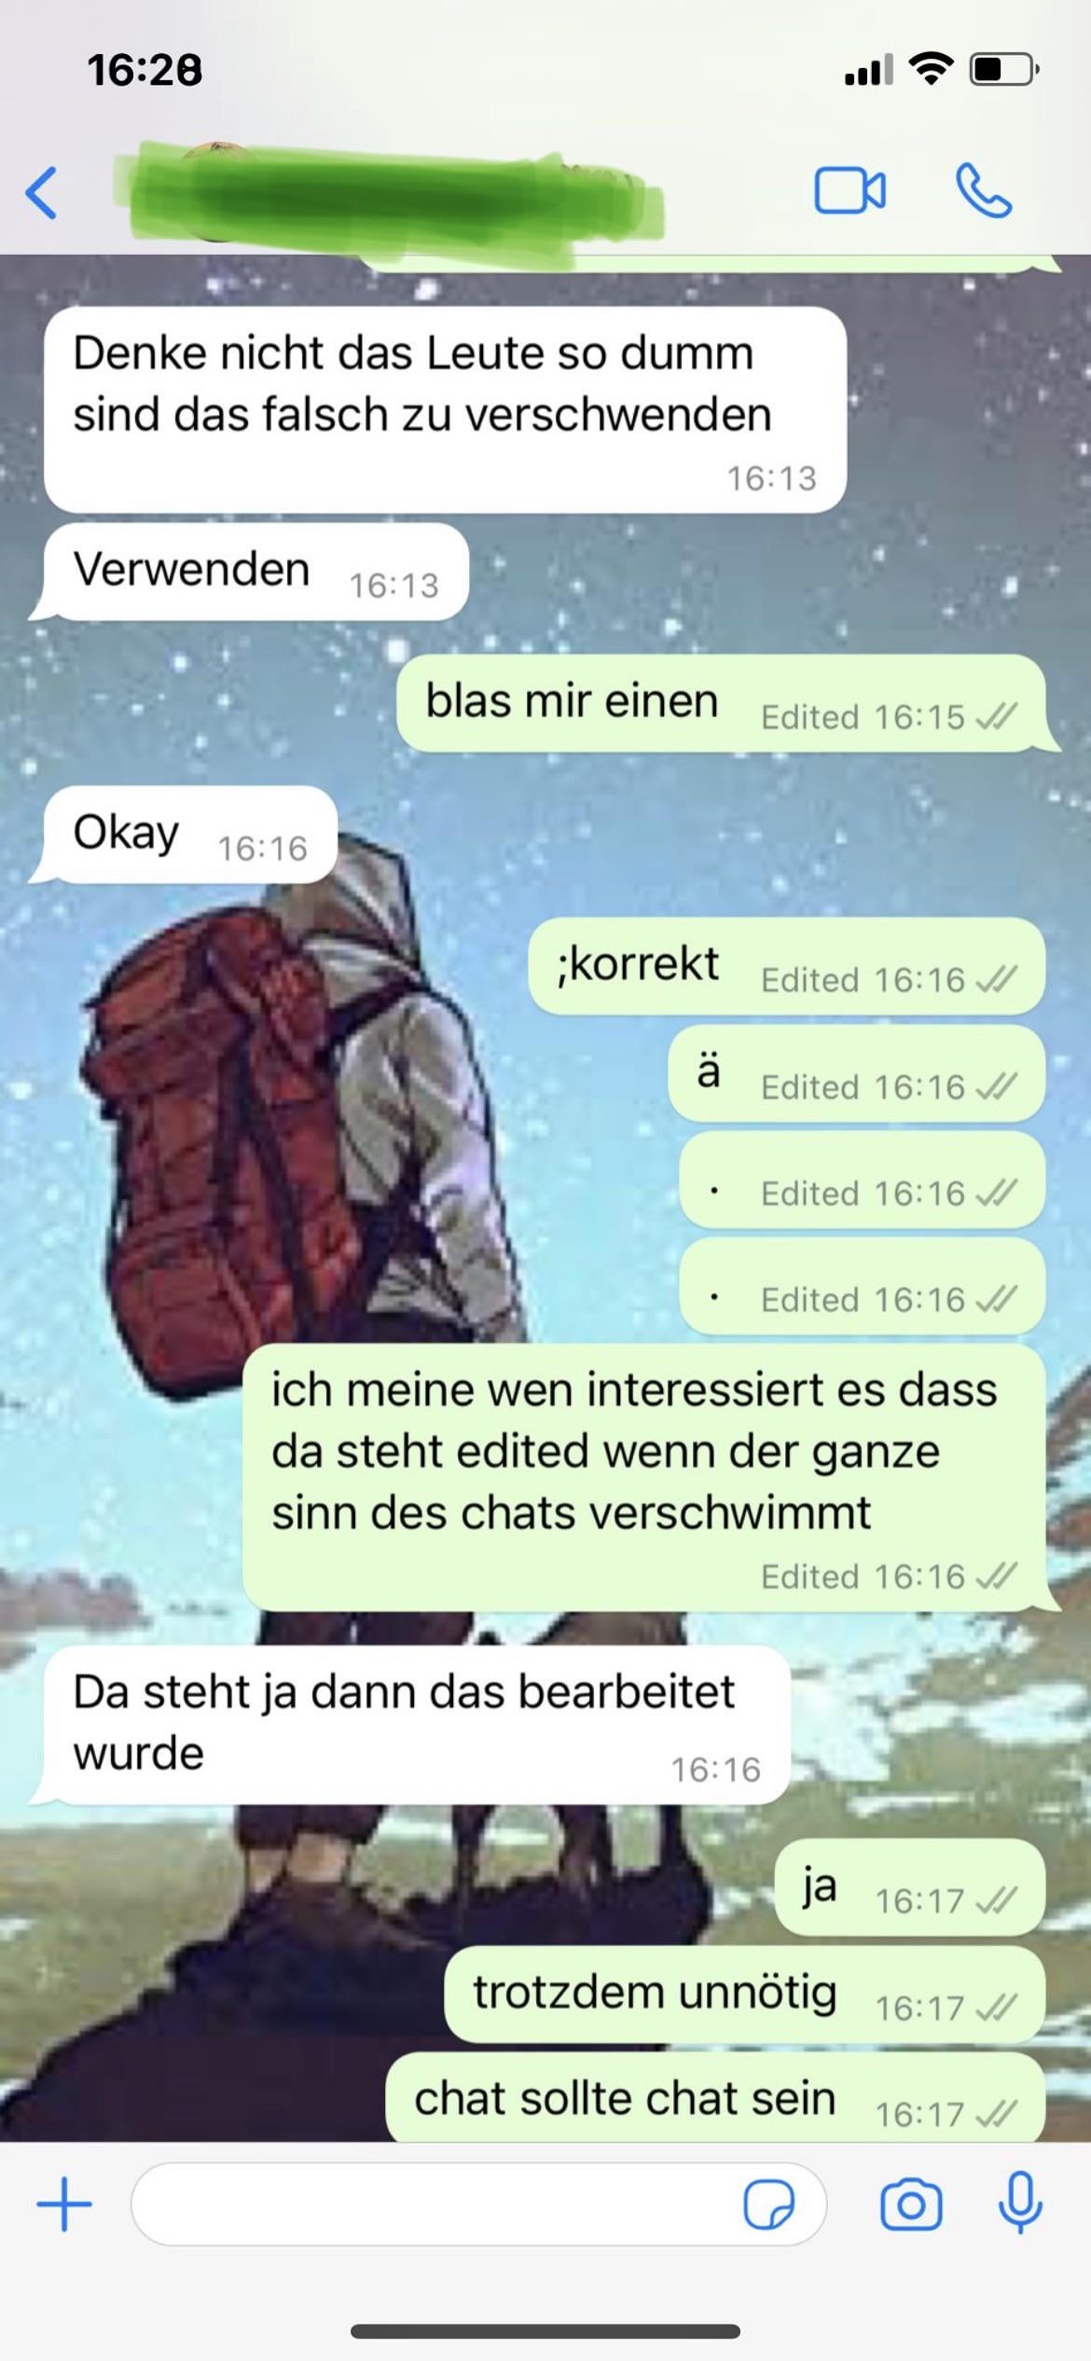Open the attachment plus menu
This screenshot has width=1091, height=2361.
[64, 2204]
